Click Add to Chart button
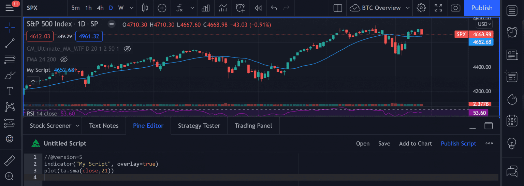 [x=415, y=143]
